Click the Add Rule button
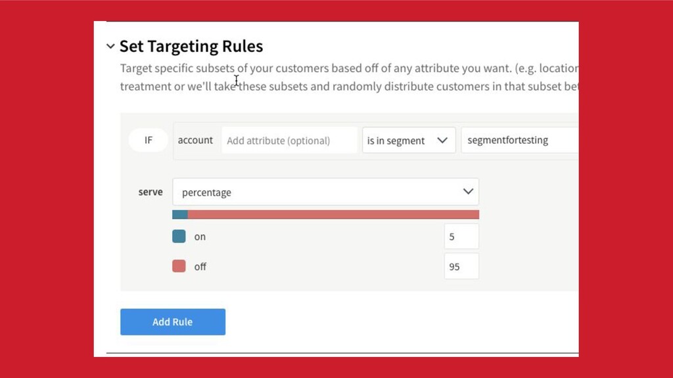This screenshot has height=378, width=673. click(x=173, y=322)
